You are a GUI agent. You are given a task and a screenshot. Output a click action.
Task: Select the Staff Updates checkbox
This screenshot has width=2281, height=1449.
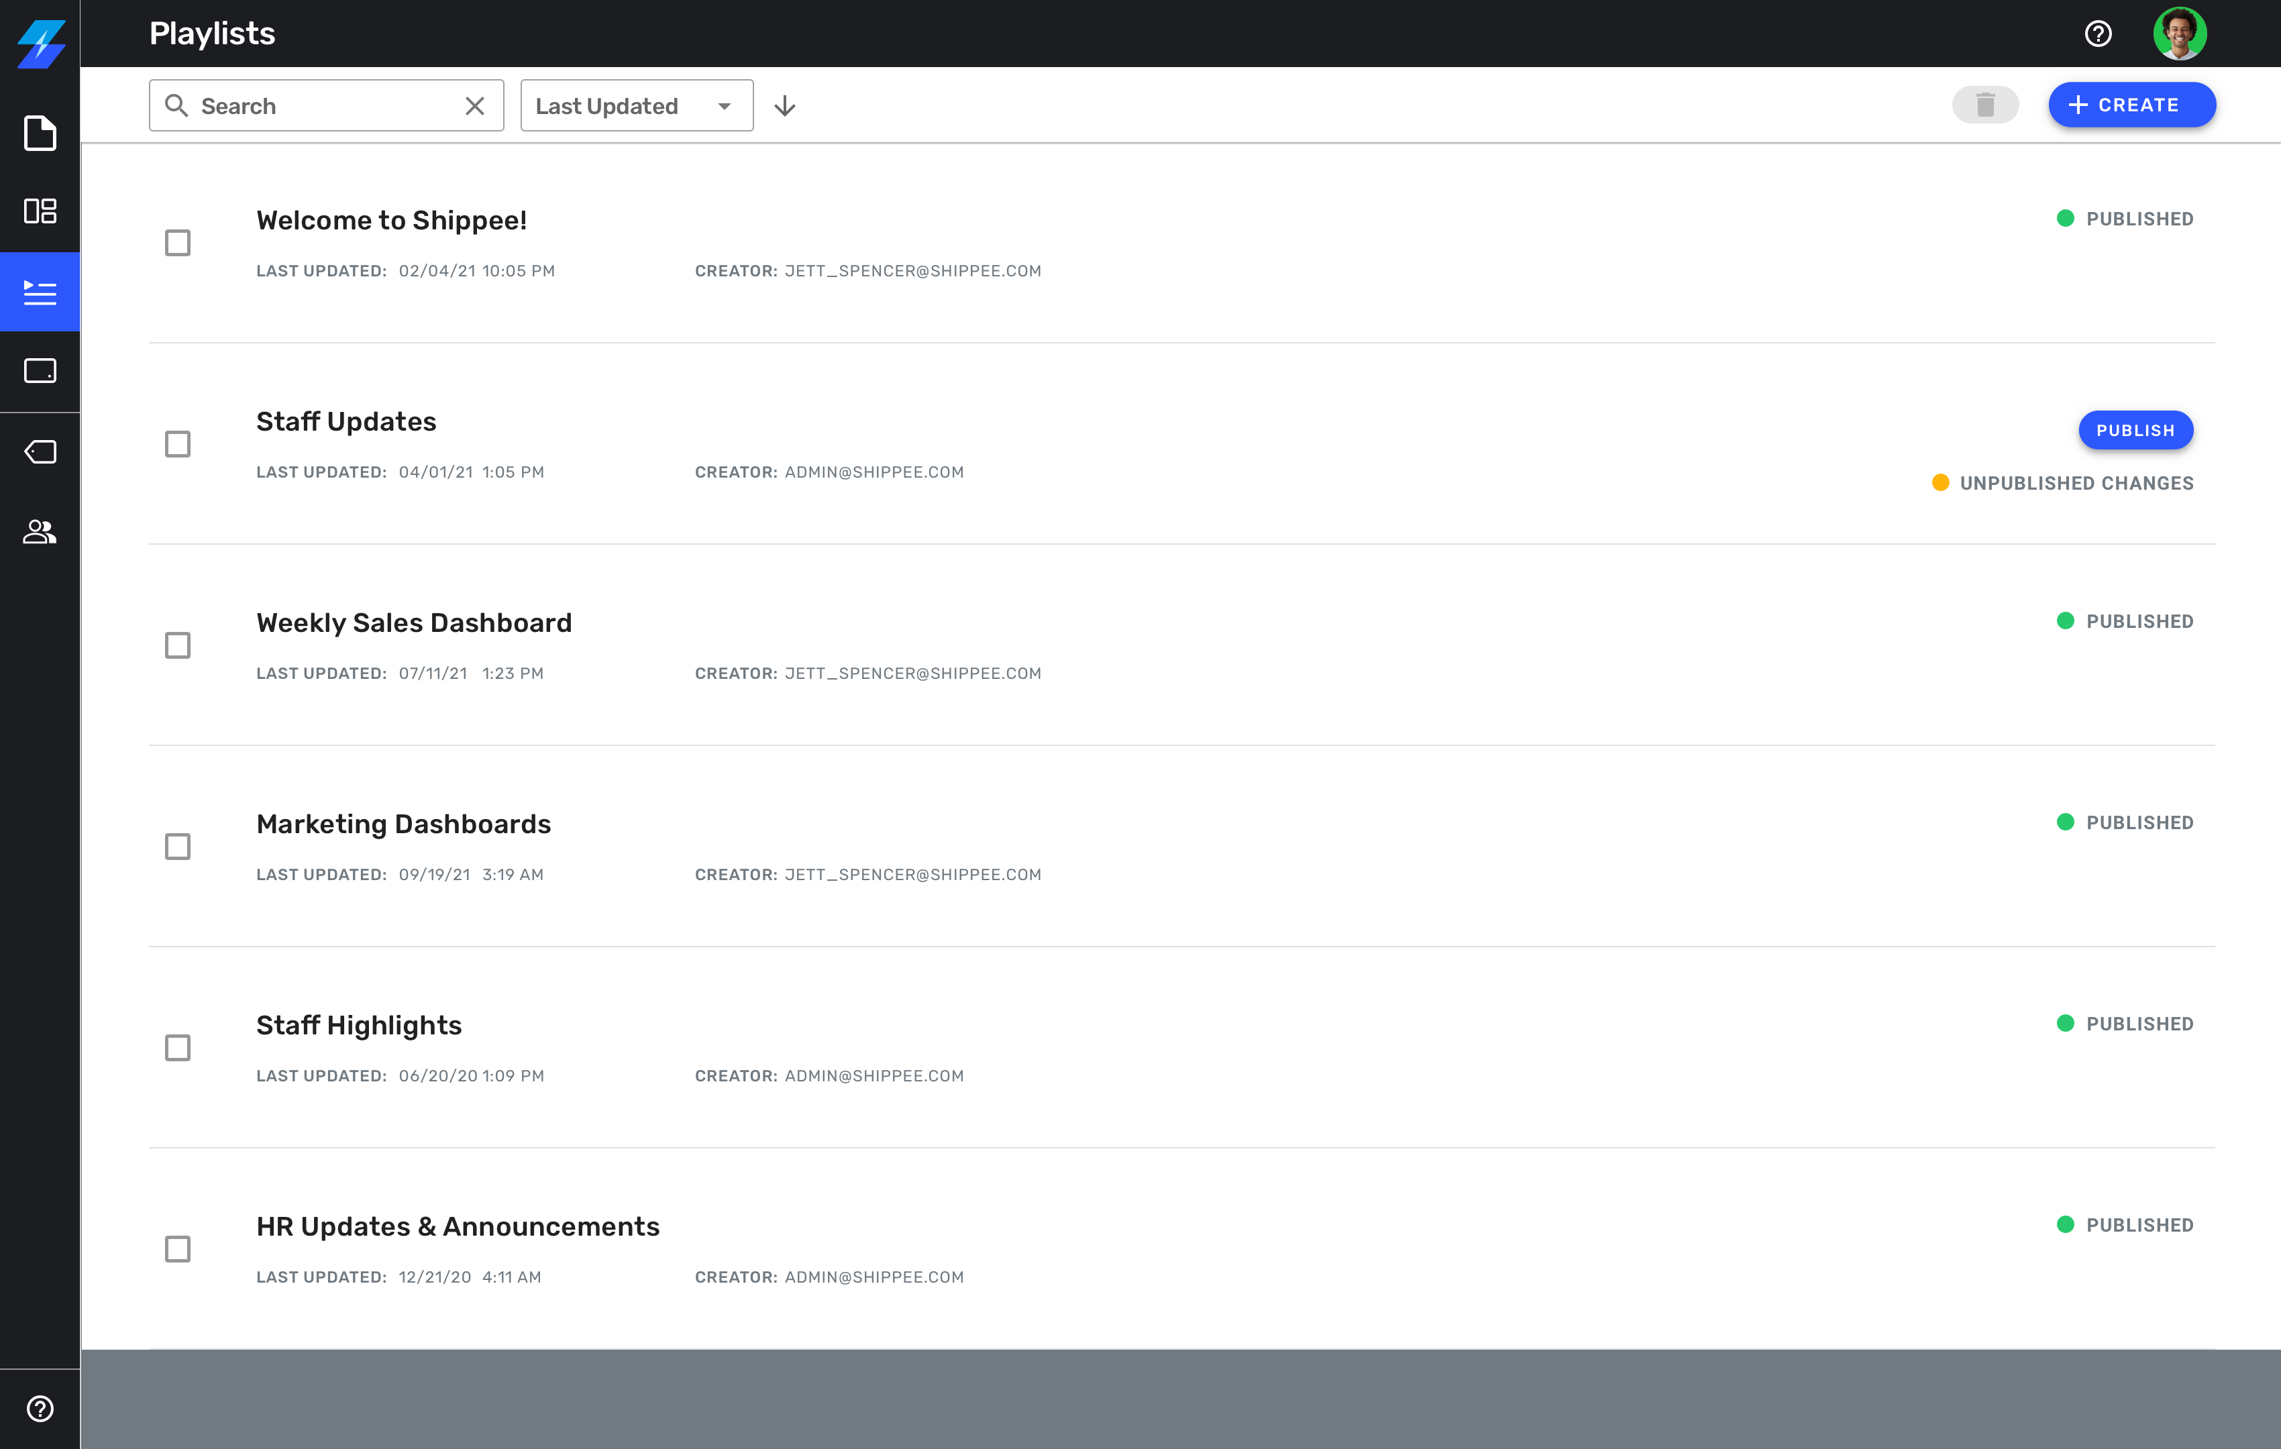pos(177,443)
